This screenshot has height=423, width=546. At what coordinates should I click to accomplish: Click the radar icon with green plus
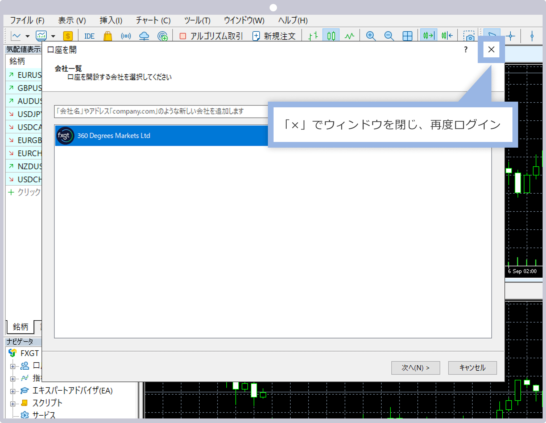pyautogui.click(x=162, y=36)
